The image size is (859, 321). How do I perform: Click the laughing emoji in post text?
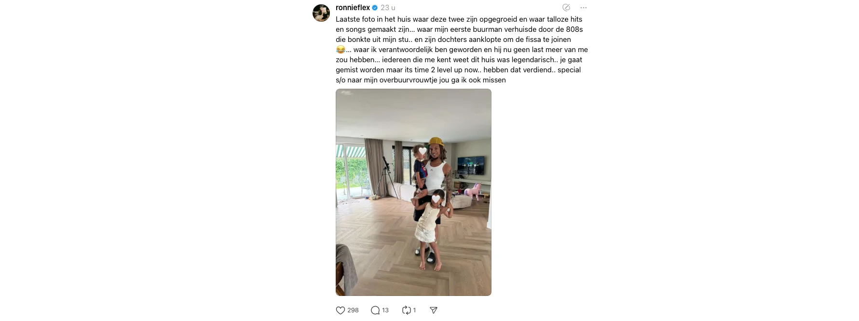pos(341,50)
